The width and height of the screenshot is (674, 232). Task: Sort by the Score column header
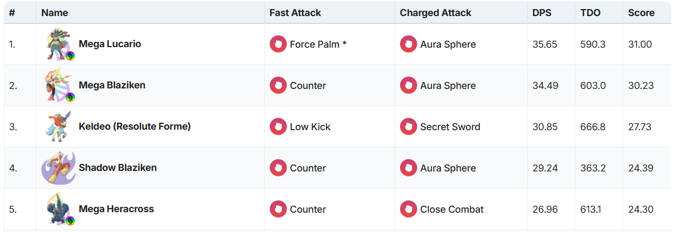coord(641,12)
